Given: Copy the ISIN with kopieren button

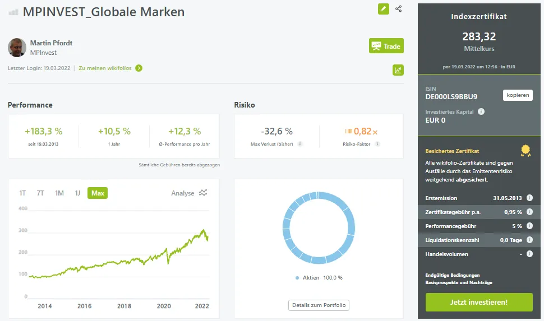Looking at the screenshot, I should (518, 95).
